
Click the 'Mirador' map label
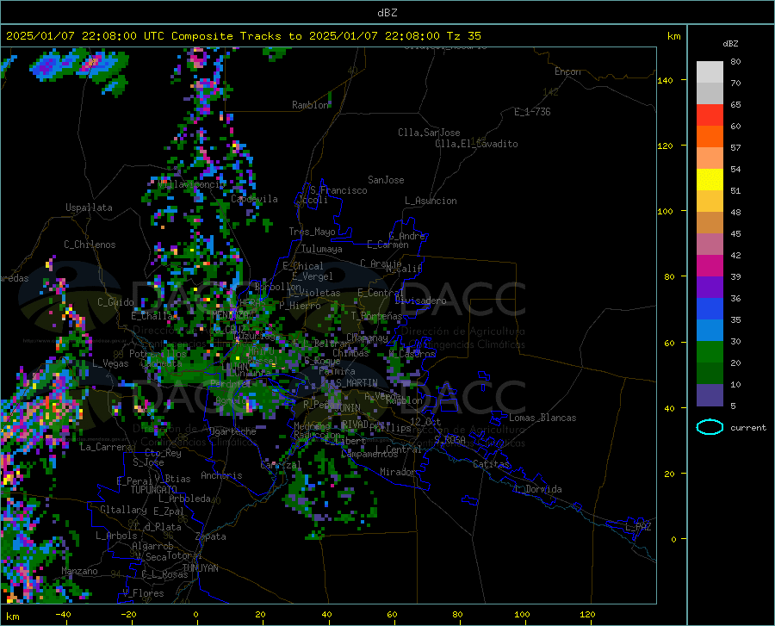(x=398, y=472)
